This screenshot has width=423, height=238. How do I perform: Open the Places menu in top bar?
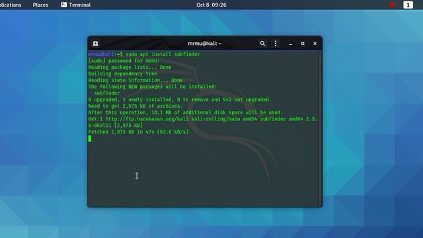tap(40, 5)
